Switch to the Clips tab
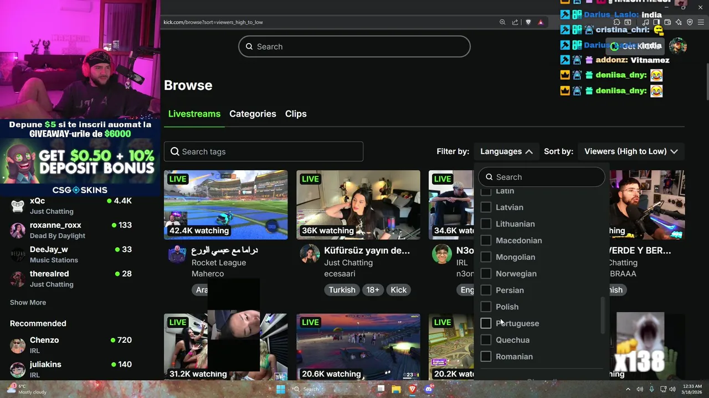 [x=296, y=114]
